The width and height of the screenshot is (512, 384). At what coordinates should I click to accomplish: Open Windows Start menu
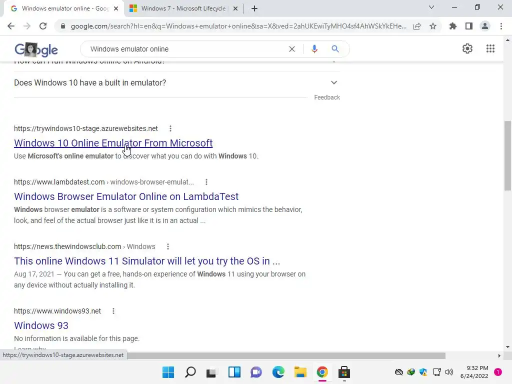(x=168, y=372)
